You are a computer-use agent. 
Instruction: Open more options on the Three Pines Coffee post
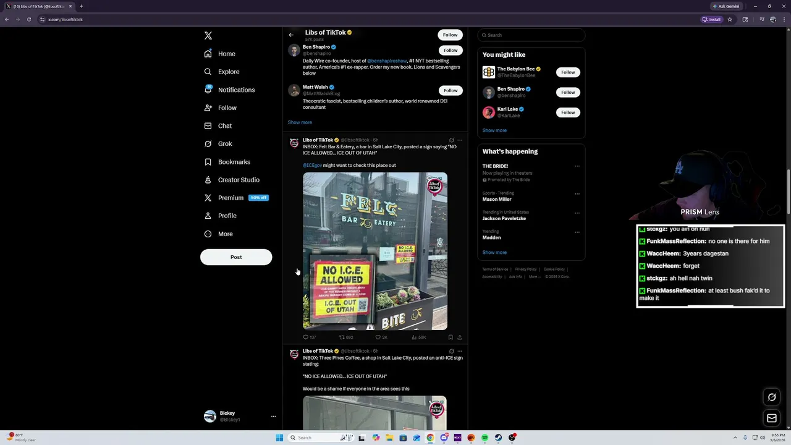coord(460,351)
